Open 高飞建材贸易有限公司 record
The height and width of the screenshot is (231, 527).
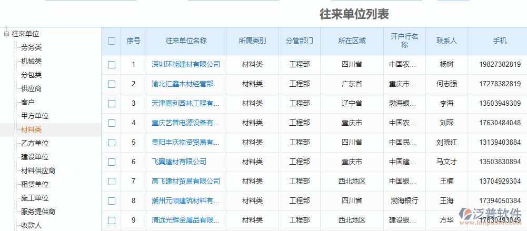[x=186, y=182]
